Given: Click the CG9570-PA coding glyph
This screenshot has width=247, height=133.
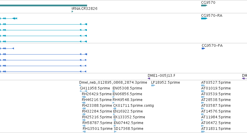Looking at the screenshot, I should [x=203, y=48].
